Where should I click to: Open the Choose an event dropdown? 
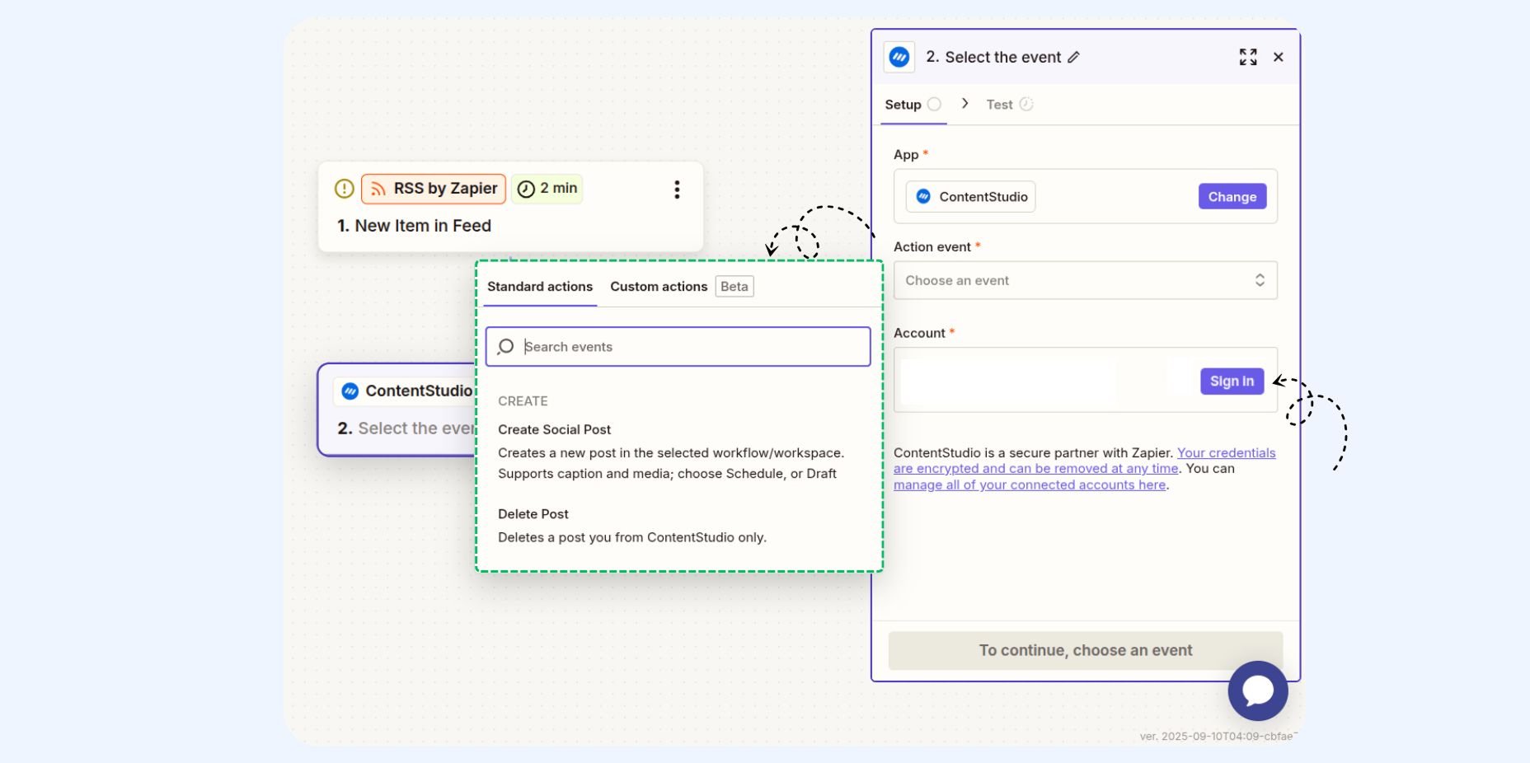click(1085, 281)
